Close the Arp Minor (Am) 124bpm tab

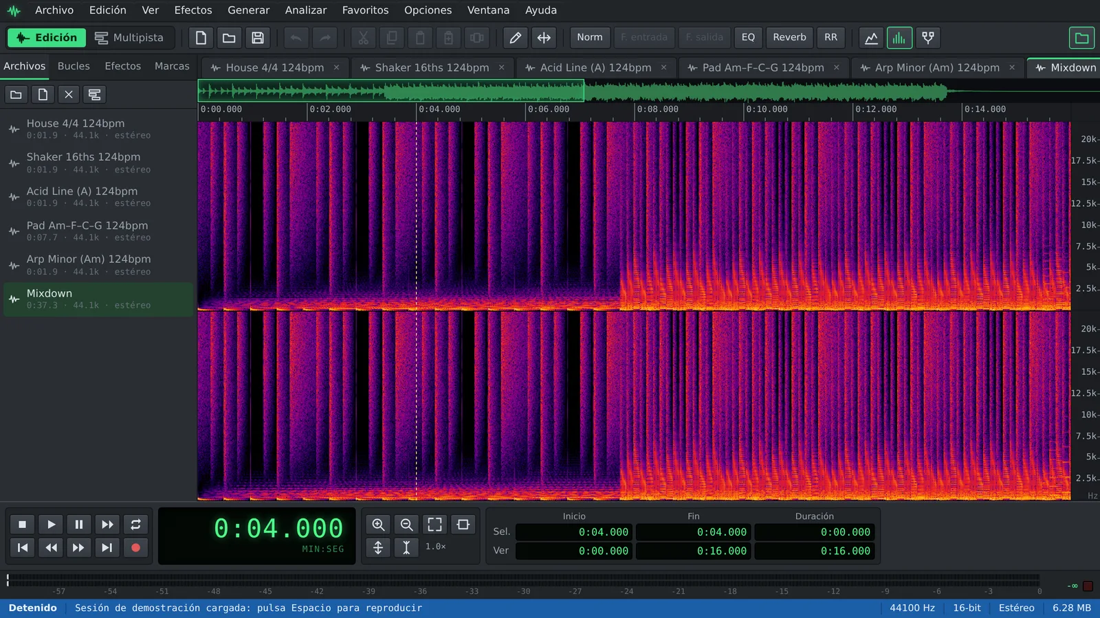click(x=1012, y=67)
